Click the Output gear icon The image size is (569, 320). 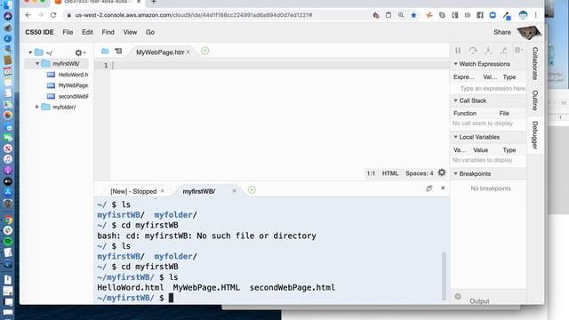[458, 297]
